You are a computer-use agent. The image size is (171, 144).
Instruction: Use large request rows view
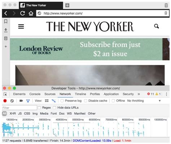[x=47, y=101]
